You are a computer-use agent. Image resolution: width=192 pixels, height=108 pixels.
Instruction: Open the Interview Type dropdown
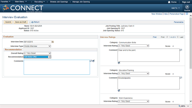coord(37,46)
